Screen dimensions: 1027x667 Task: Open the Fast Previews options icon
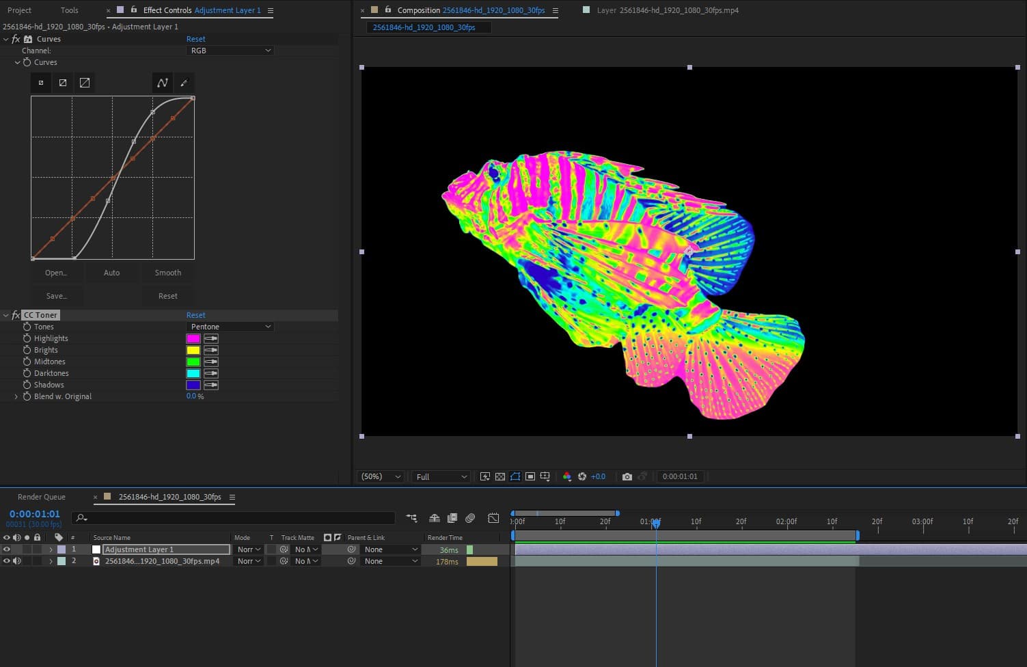coord(485,476)
